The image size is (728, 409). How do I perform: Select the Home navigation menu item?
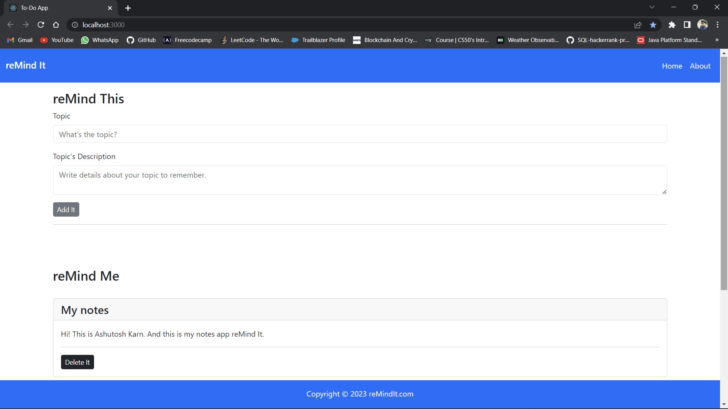672,66
